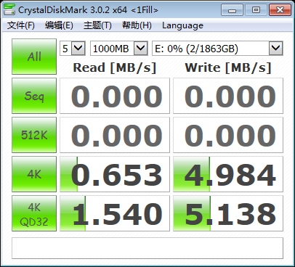295x267 pixels.
Task: Select the 4K write result 4.984
Action: tap(228, 174)
